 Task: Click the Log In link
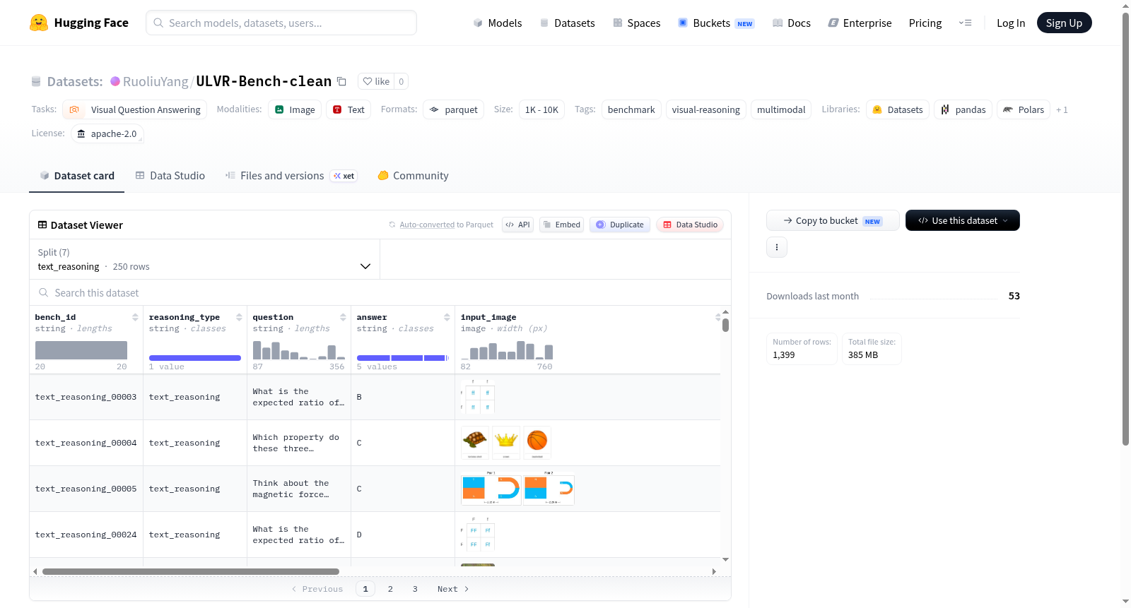tap(1011, 23)
